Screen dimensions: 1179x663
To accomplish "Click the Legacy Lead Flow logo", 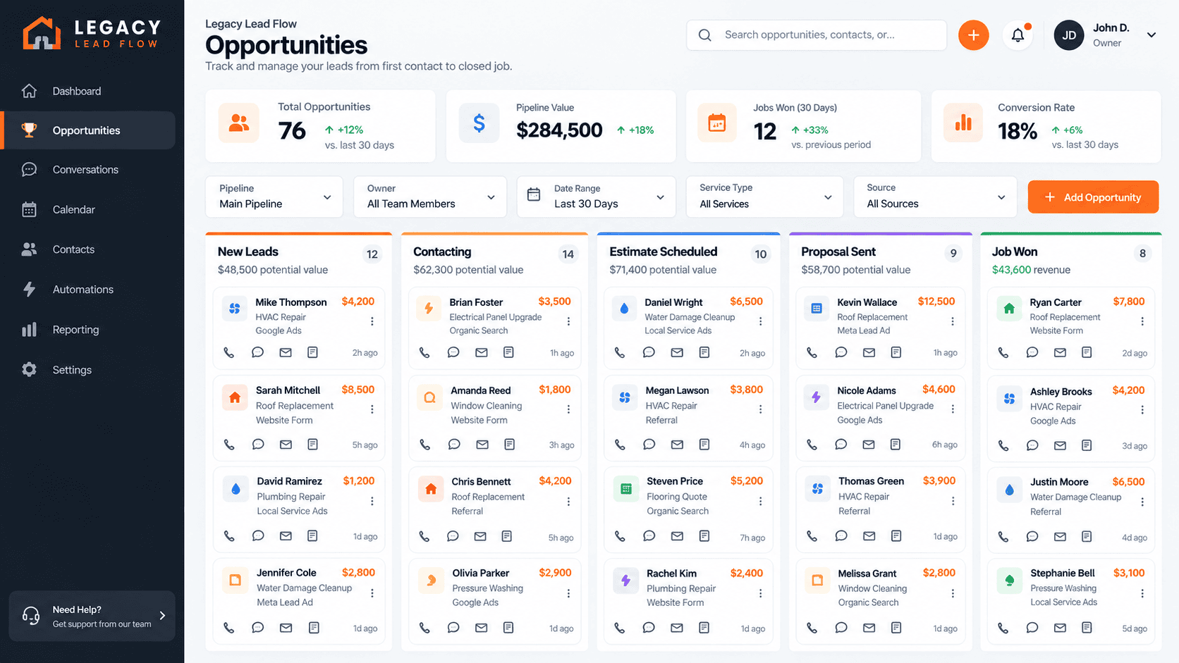I will (x=92, y=33).
